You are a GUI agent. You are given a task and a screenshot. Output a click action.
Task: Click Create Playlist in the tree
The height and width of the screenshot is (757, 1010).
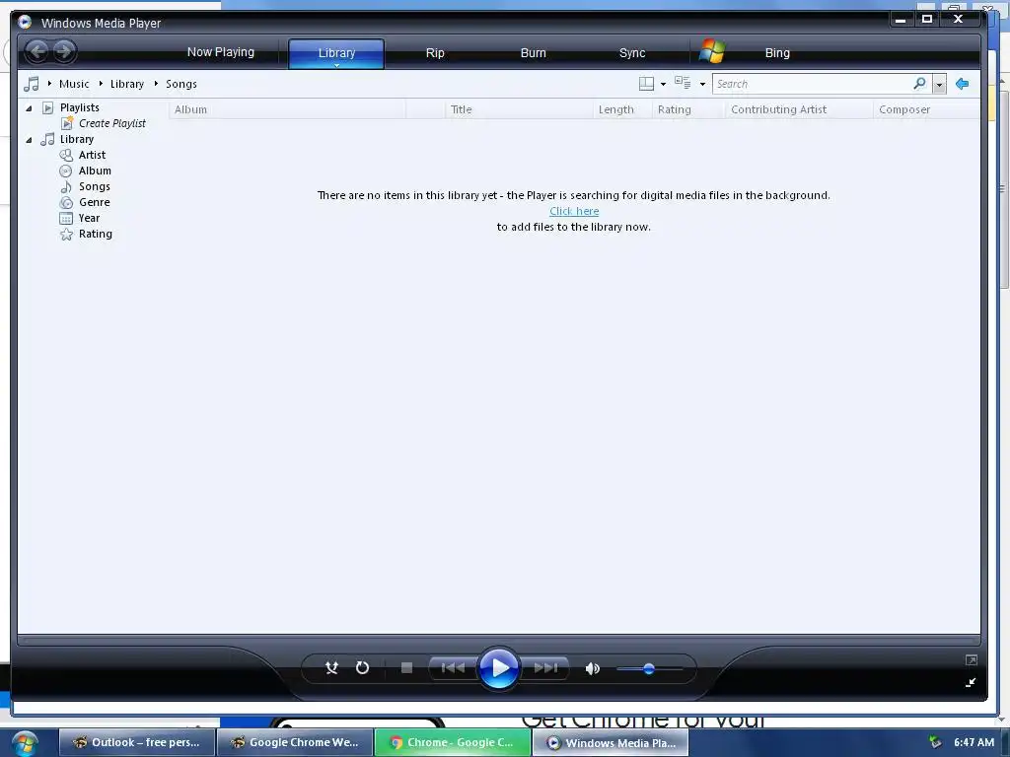click(x=112, y=123)
